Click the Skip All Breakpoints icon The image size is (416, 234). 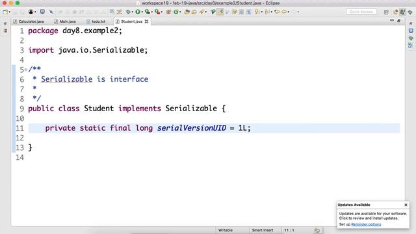pos(51,12)
